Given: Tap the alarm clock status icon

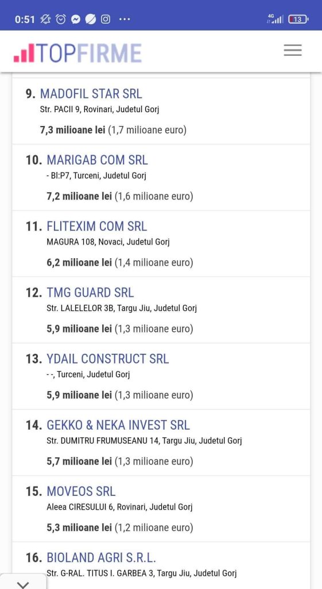Looking at the screenshot, I should [x=61, y=19].
